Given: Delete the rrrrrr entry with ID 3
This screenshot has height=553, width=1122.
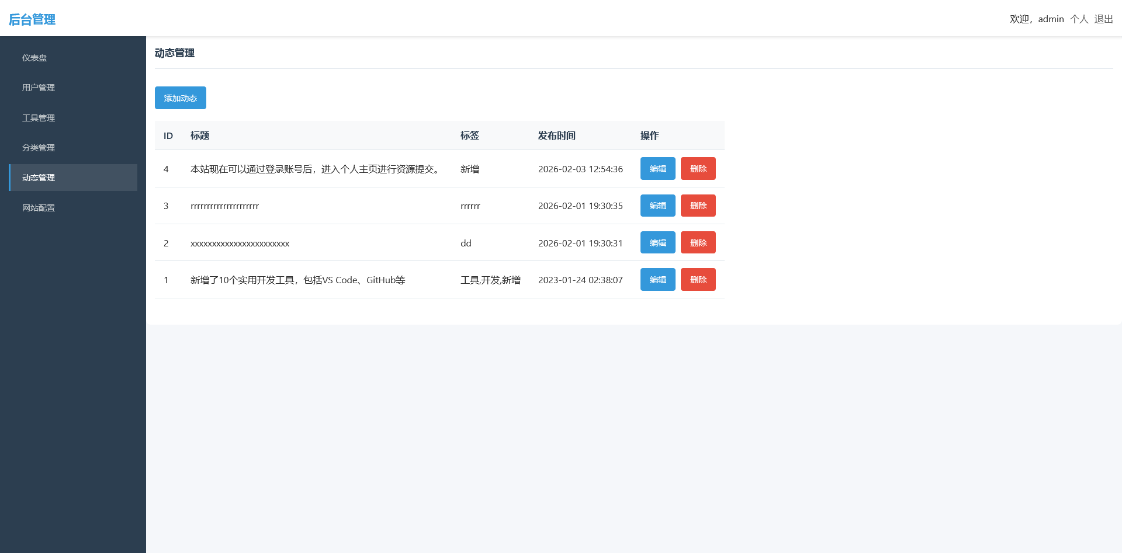Looking at the screenshot, I should (x=698, y=206).
